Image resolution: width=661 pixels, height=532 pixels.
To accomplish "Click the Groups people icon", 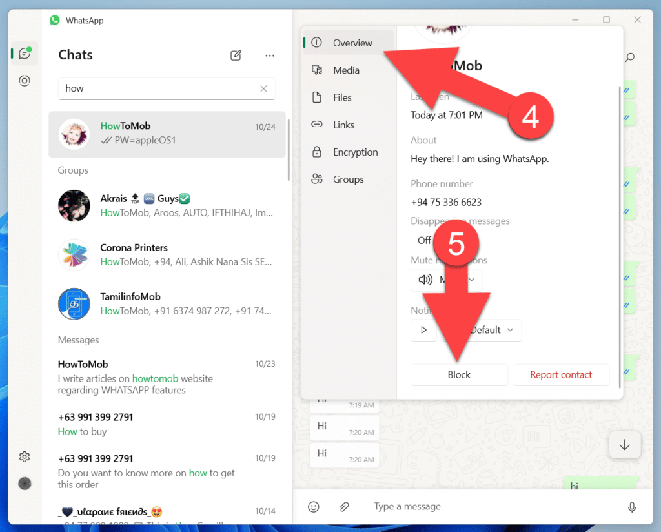I will click(316, 179).
